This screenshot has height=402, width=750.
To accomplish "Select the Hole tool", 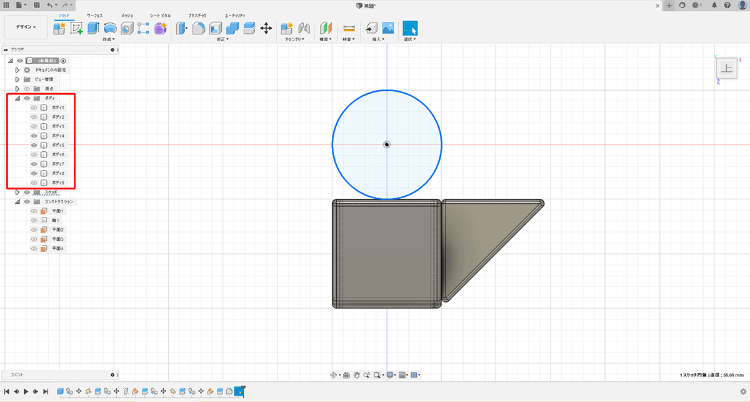I will tap(127, 28).
